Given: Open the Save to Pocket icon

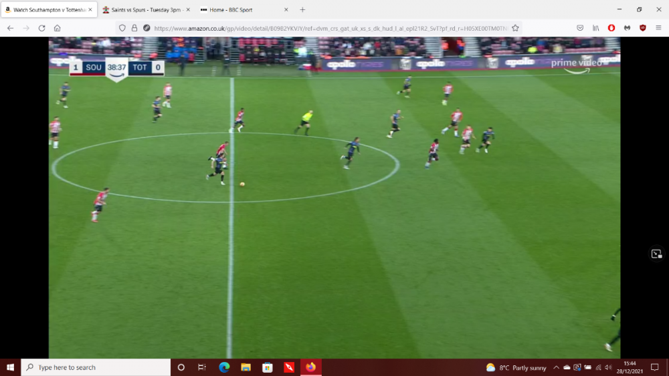Looking at the screenshot, I should coord(580,28).
